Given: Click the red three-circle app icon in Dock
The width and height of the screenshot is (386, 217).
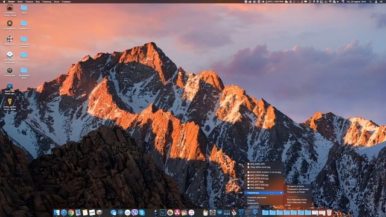Looking at the screenshot, I should click(x=177, y=212).
